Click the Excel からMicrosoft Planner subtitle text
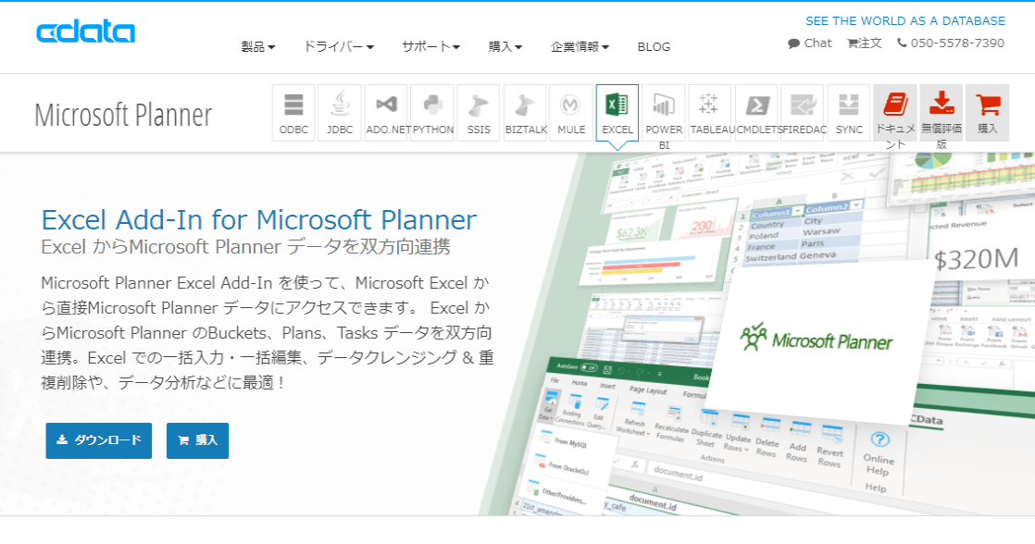The width and height of the screenshot is (1035, 544). pos(245,247)
